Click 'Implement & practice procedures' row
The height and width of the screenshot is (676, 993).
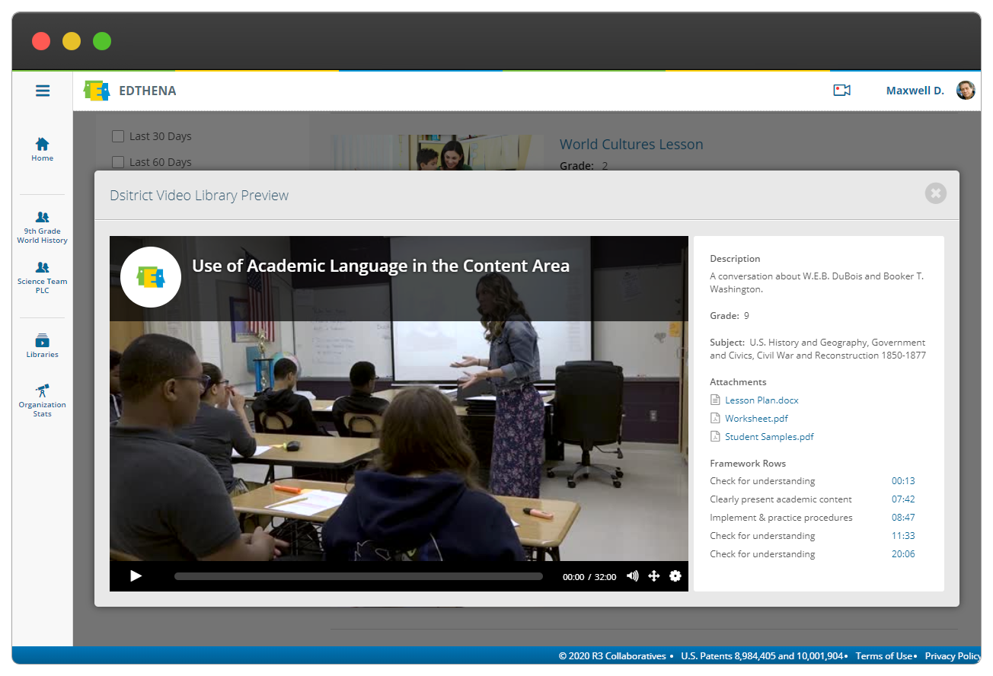tap(813, 518)
